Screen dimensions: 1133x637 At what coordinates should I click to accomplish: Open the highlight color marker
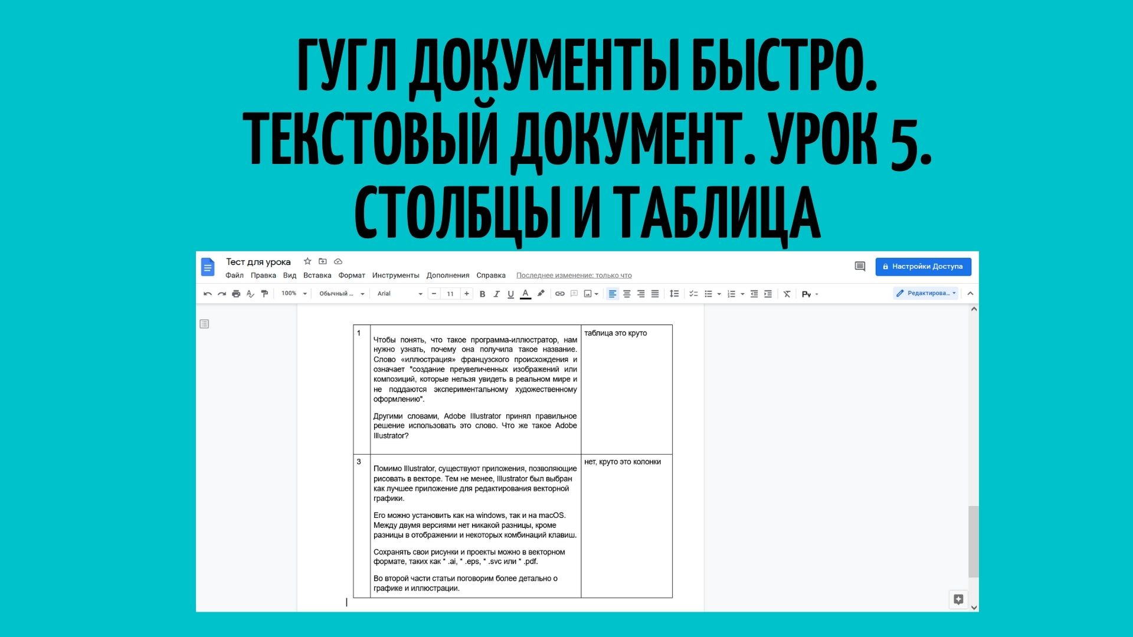click(541, 294)
